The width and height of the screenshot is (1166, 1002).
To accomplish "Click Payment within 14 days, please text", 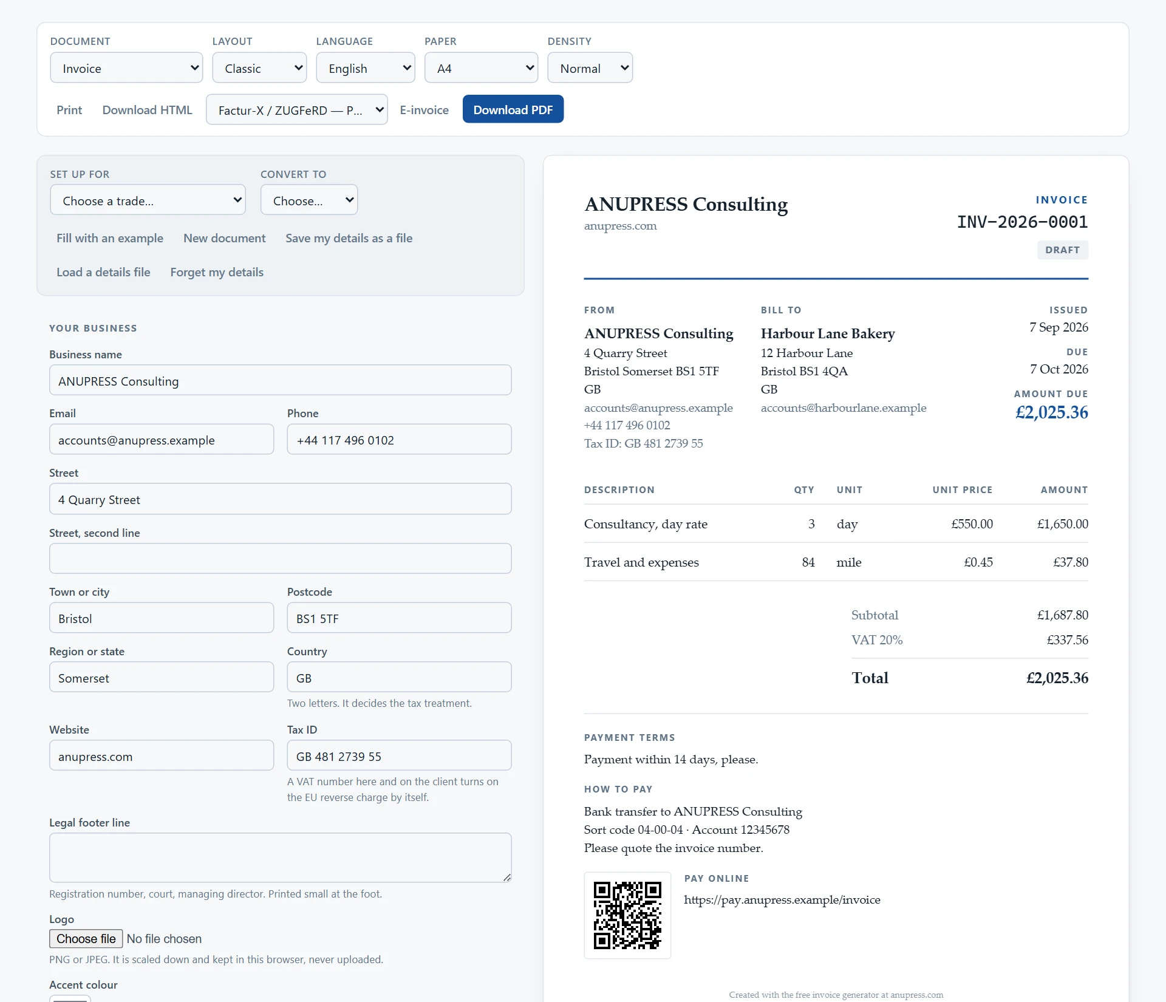I will [671, 760].
